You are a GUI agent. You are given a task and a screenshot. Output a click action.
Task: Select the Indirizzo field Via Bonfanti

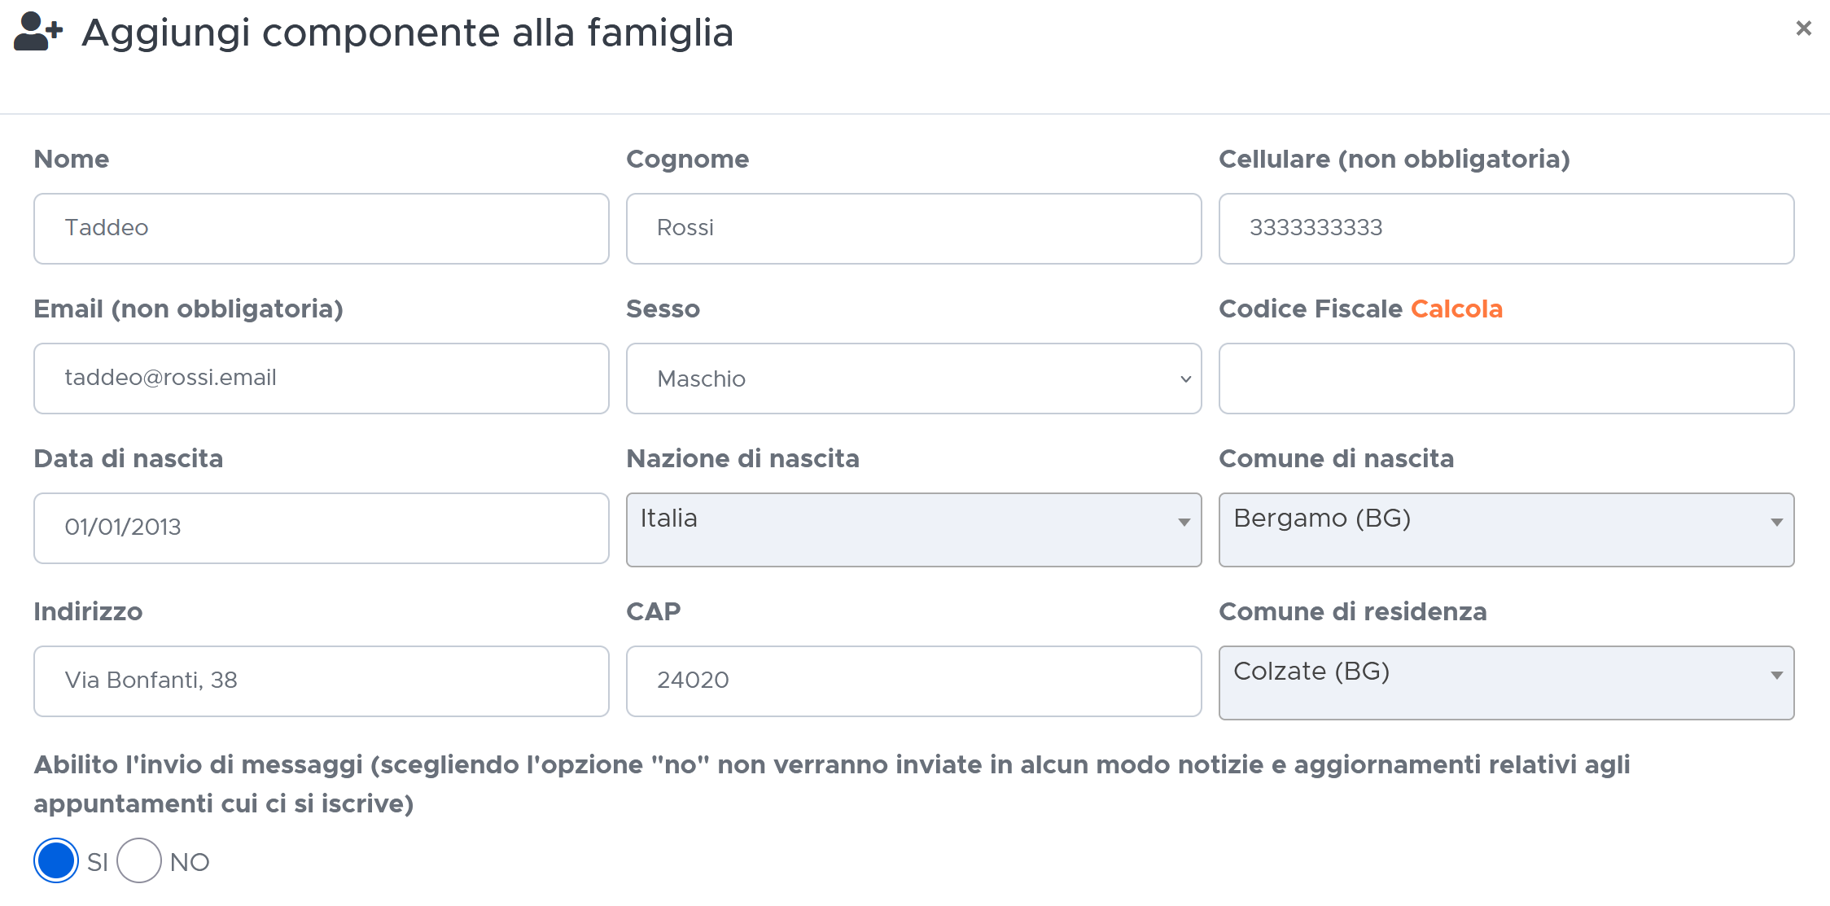(x=322, y=681)
